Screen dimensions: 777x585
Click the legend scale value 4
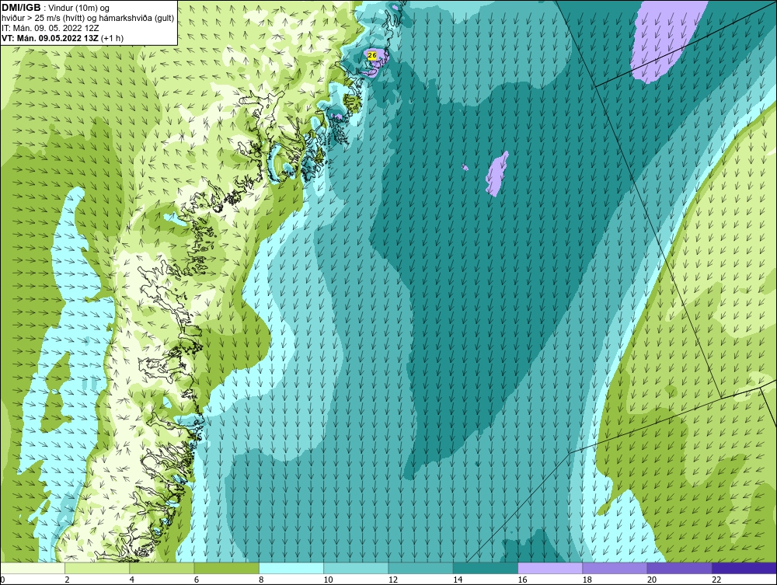point(132,580)
